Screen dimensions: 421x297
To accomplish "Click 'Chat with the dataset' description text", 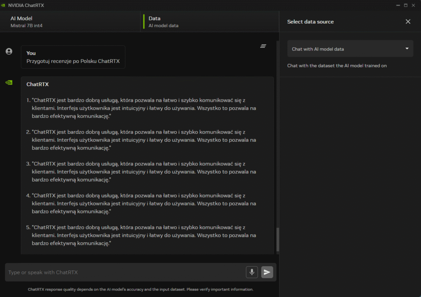I will (337, 66).
